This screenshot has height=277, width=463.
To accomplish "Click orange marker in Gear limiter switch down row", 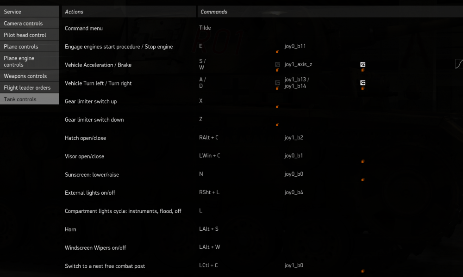I will click(277, 125).
